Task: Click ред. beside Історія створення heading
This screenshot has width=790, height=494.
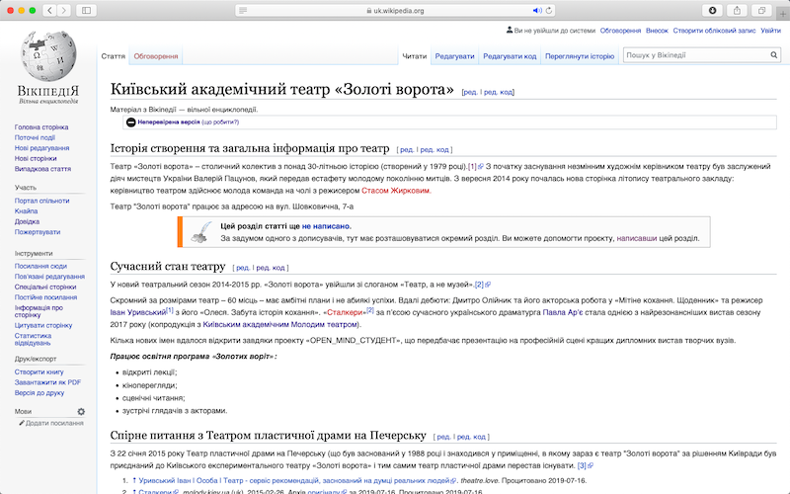Action: (407, 150)
